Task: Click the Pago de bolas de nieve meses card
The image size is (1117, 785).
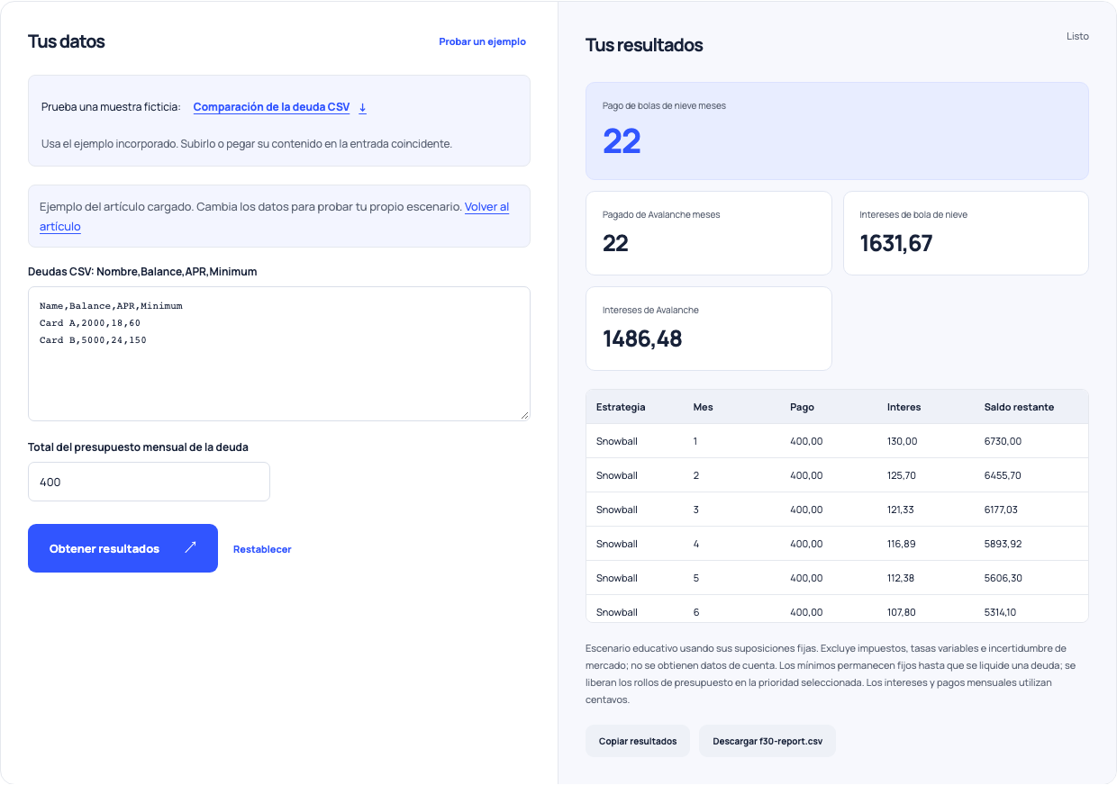Action: tap(837, 131)
